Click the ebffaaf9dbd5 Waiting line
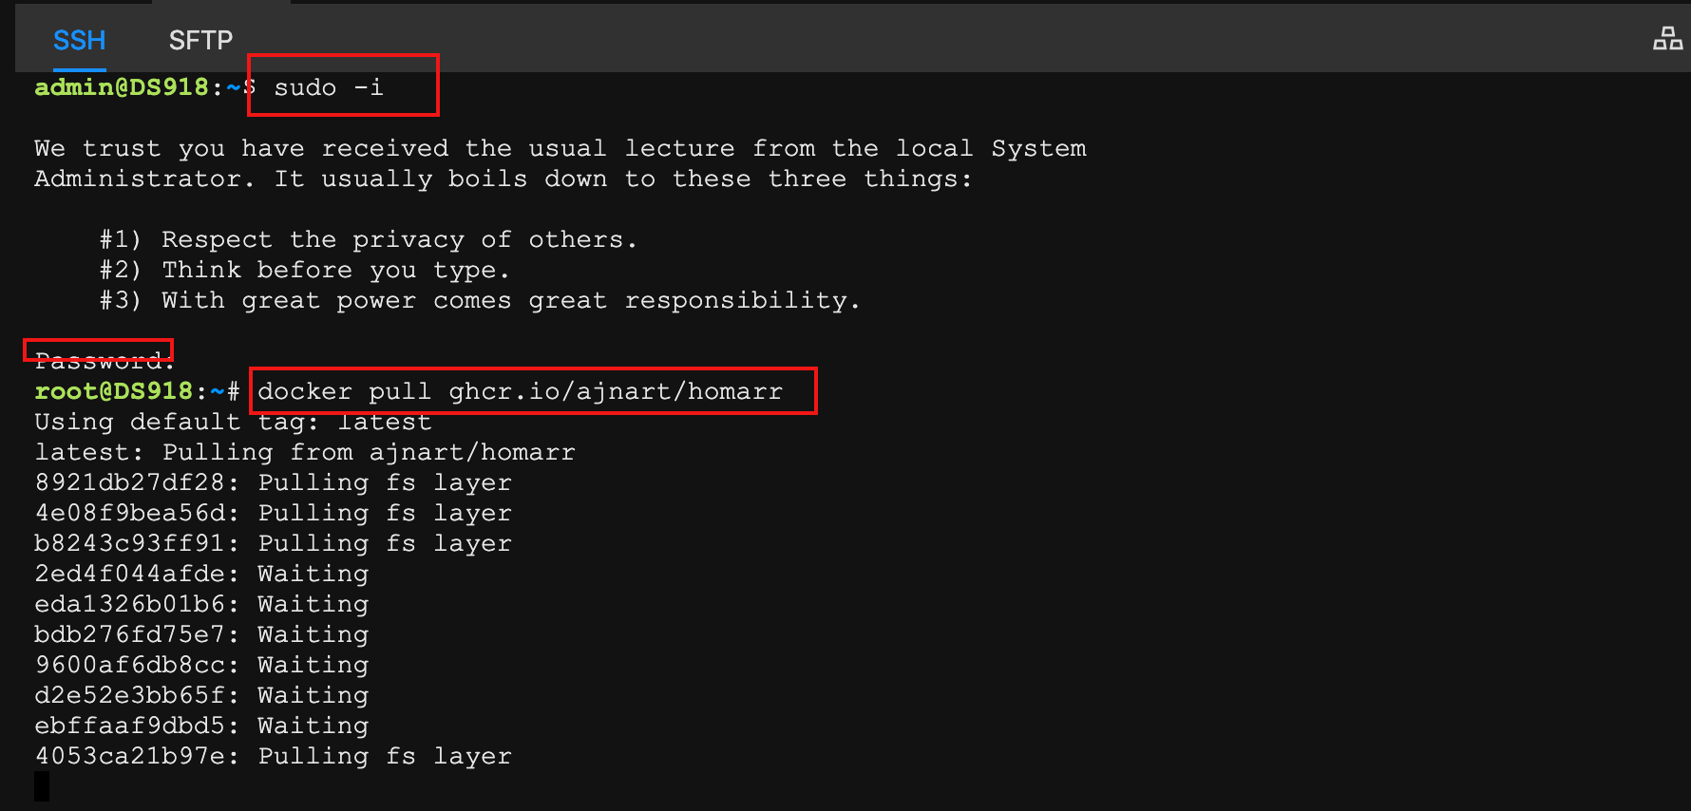This screenshot has width=1691, height=811. tap(201, 726)
